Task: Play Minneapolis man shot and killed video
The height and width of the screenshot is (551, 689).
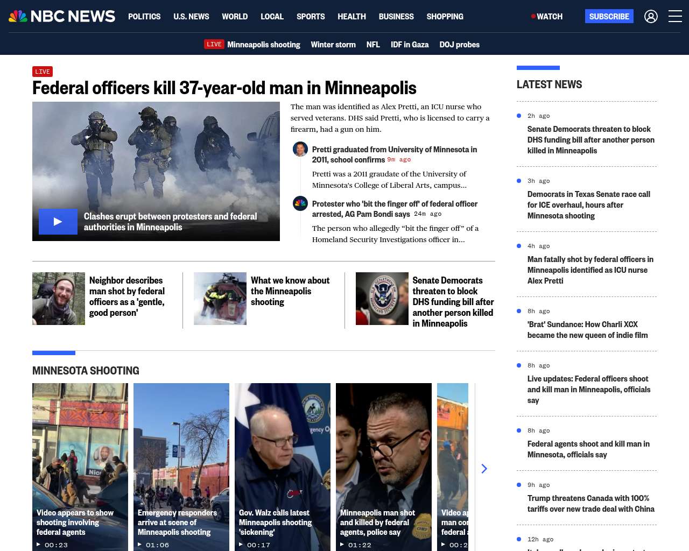Action: [x=384, y=467]
